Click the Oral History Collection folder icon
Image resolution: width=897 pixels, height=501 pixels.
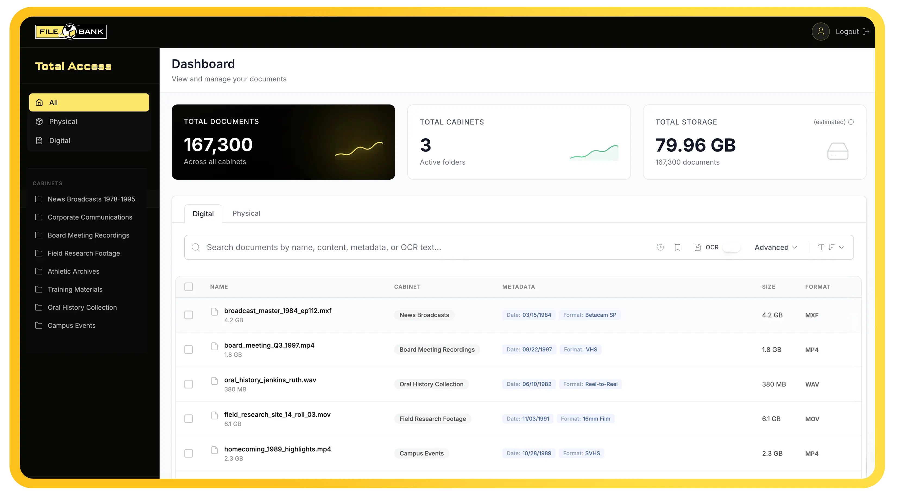[x=39, y=307]
